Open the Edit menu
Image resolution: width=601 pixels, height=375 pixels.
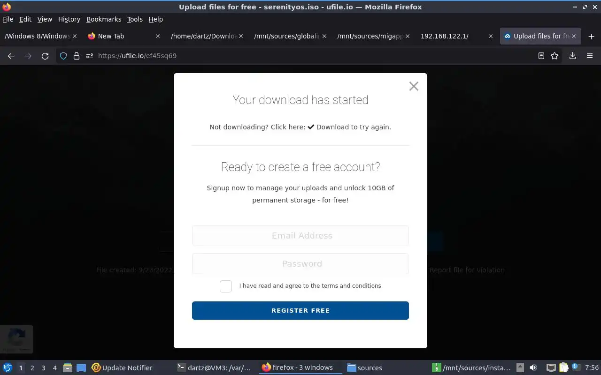pos(25,19)
